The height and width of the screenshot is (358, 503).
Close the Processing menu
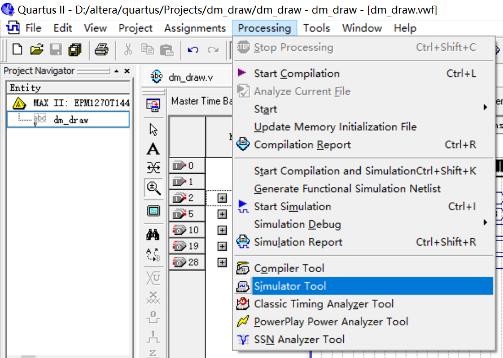coord(264,28)
